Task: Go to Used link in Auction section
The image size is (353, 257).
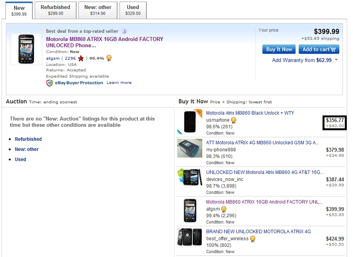Action: [x=20, y=160]
